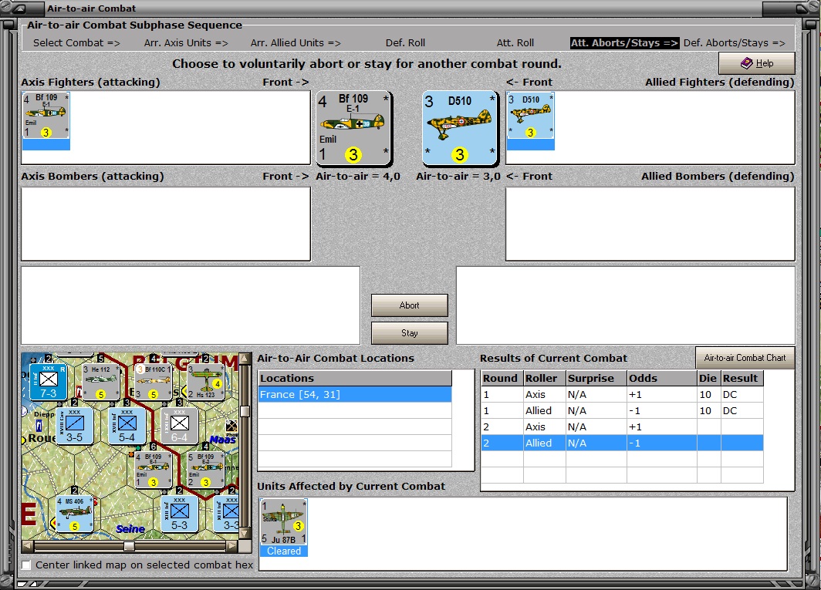Click map horizontal scrollbar right arrow
Image resolution: width=821 pixels, height=590 pixels.
[232, 547]
